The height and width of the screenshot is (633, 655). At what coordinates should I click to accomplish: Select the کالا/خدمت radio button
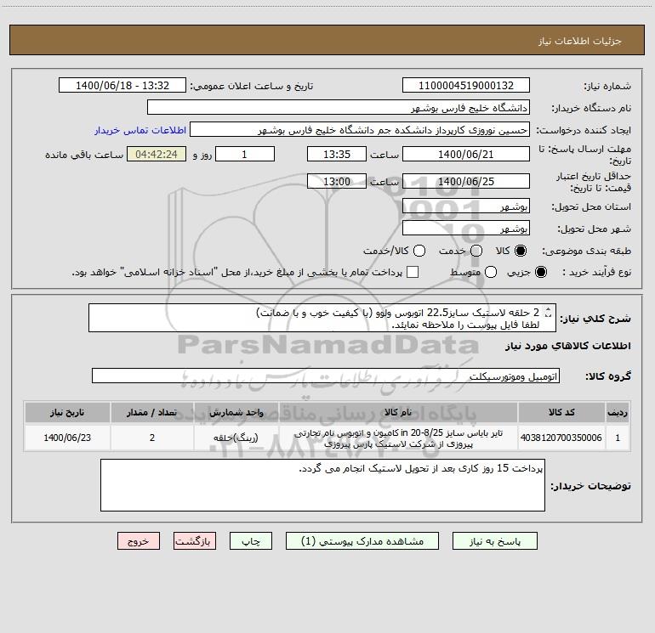coord(419,251)
